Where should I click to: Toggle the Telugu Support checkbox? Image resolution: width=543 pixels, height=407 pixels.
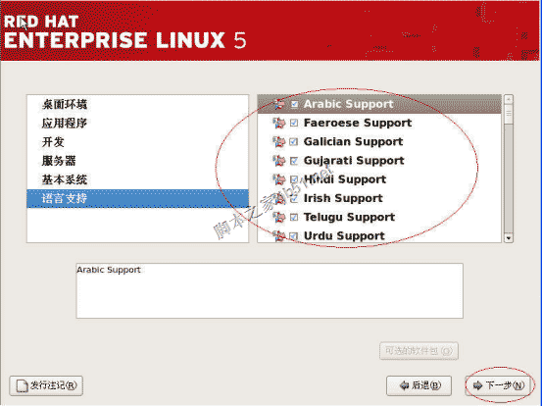point(294,217)
